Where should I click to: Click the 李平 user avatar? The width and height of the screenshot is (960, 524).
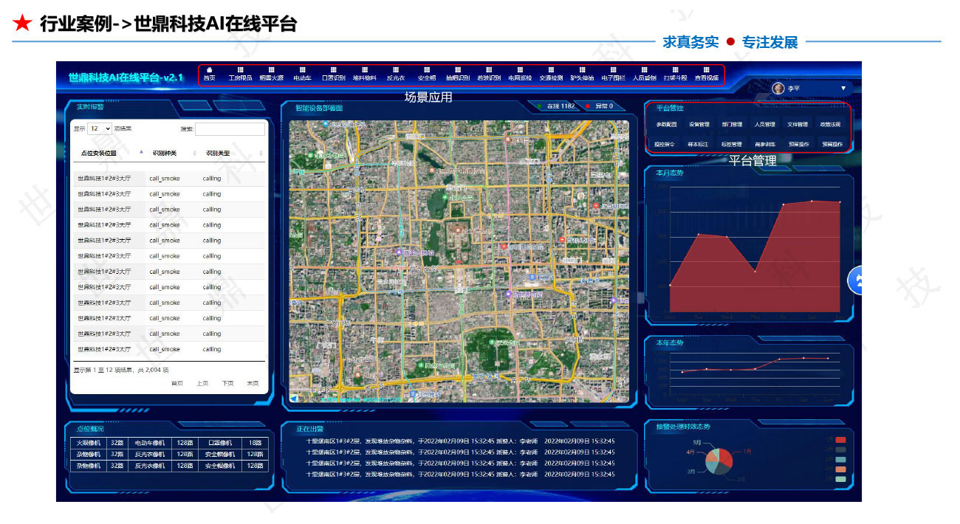pyautogui.click(x=778, y=89)
